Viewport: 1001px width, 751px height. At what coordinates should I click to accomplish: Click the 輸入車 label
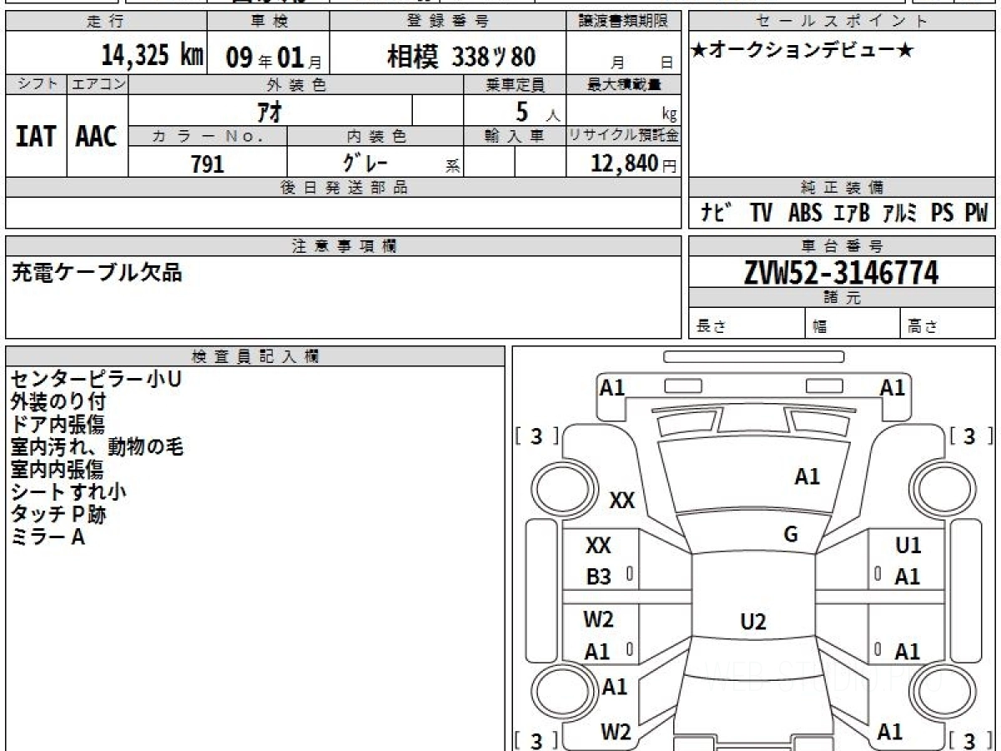coord(515,136)
